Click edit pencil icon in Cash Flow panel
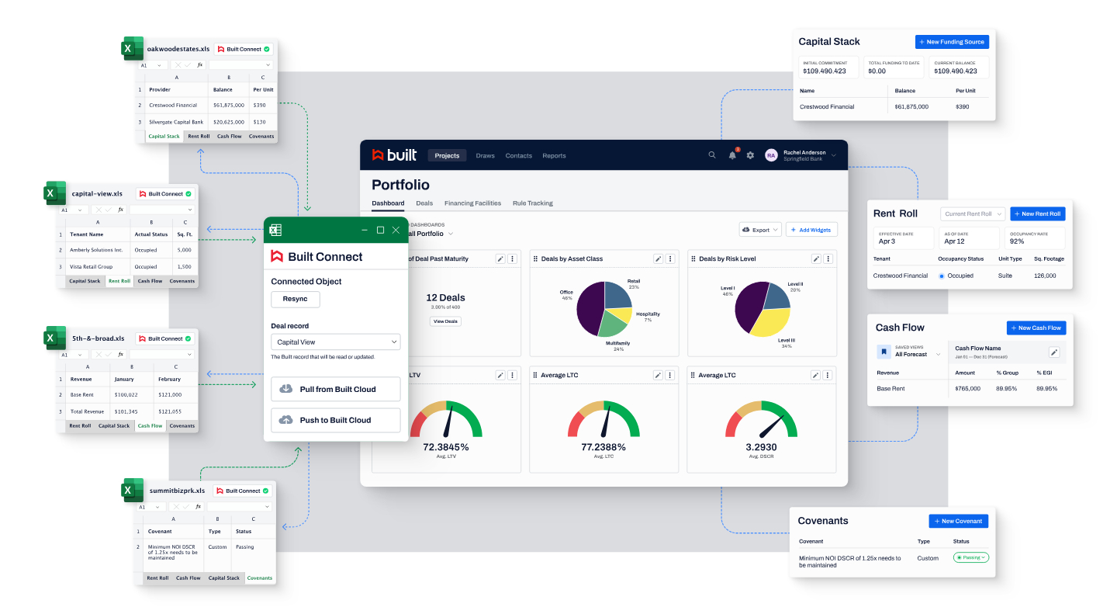The image size is (1117, 614). 1053,352
